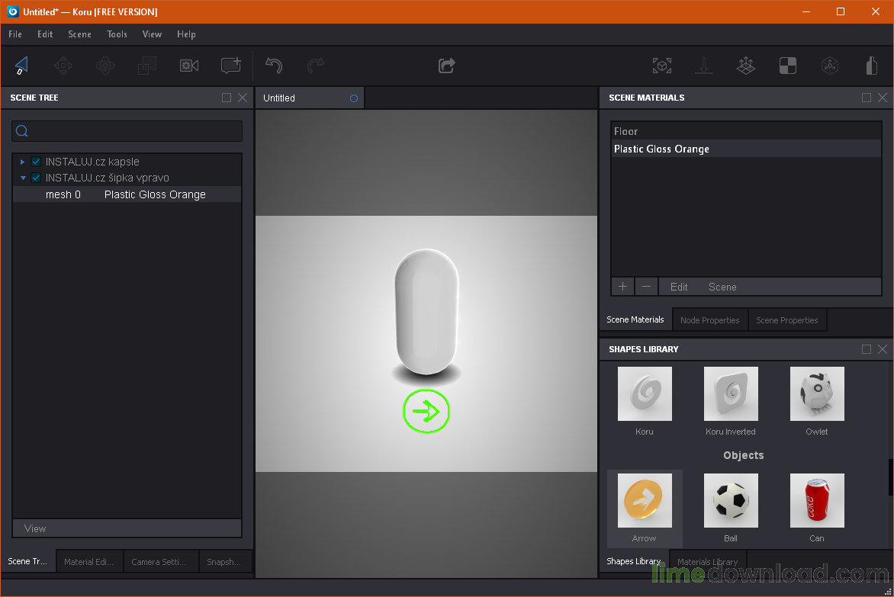Click the frame object in view icon
The width and height of the screenshot is (894, 597).
pyautogui.click(x=662, y=66)
